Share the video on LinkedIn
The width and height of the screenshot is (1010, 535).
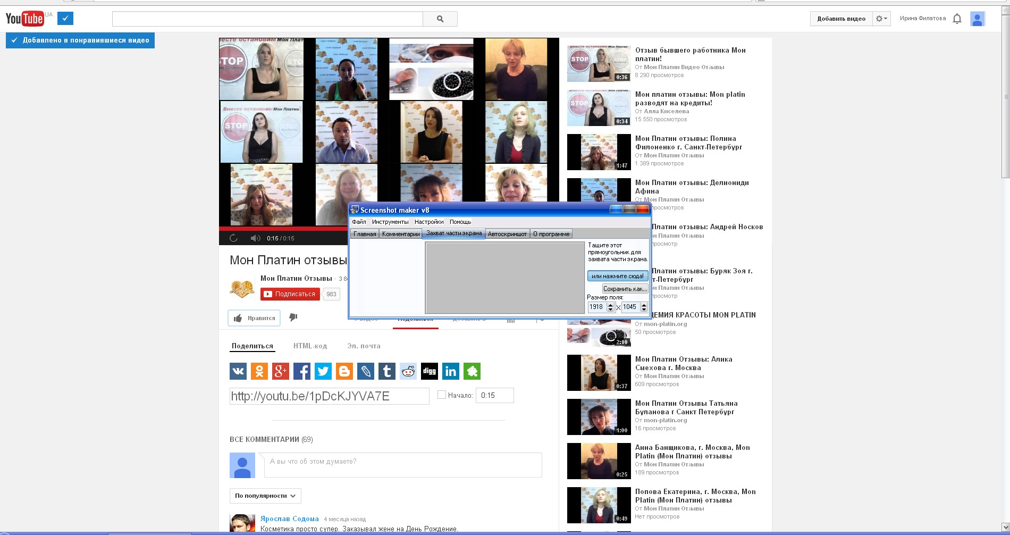451,371
